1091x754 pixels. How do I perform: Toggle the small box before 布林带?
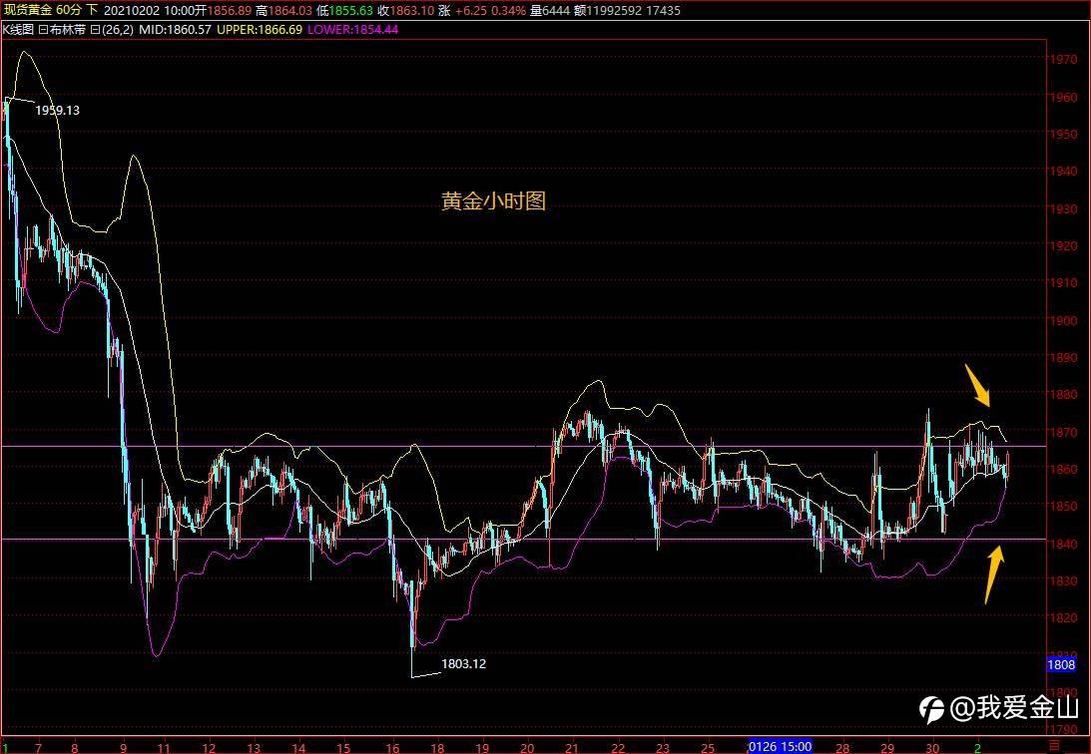pyautogui.click(x=43, y=30)
